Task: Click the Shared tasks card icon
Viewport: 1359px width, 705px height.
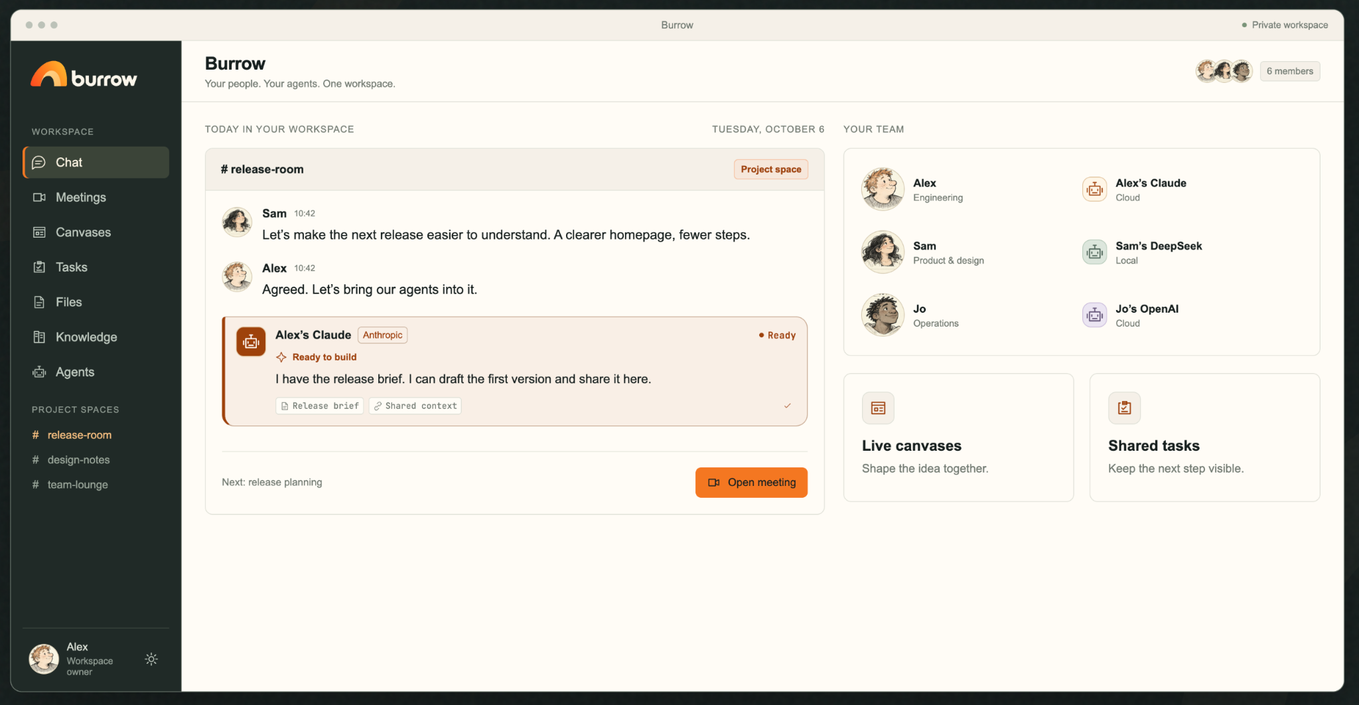Action: coord(1124,408)
